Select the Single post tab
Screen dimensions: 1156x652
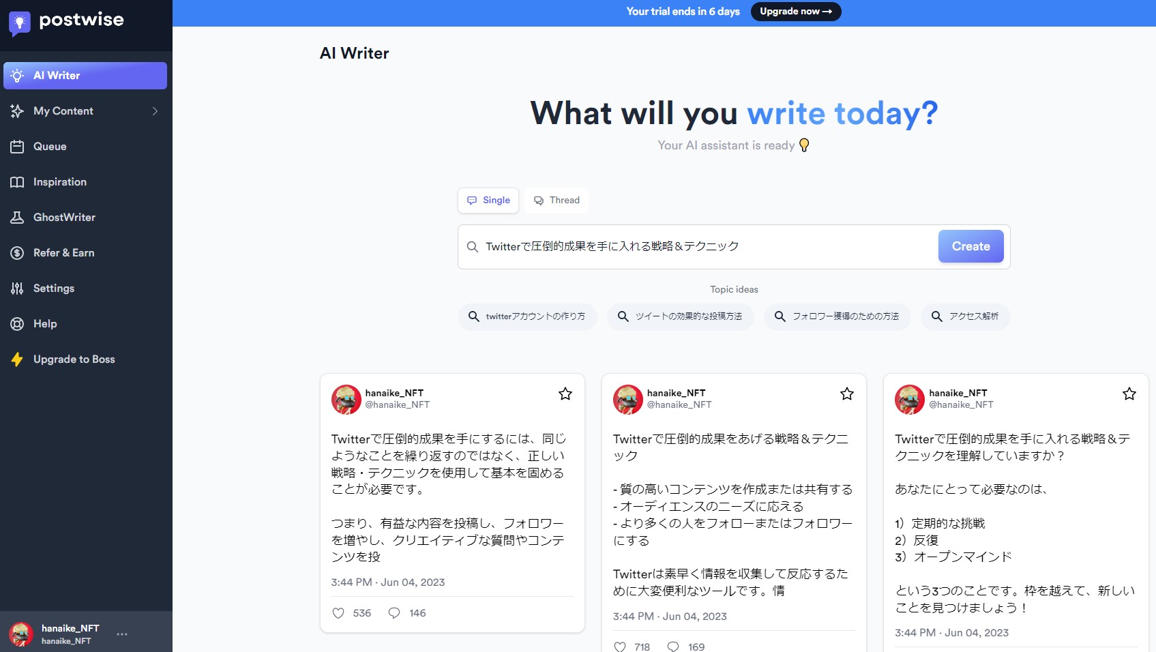[x=488, y=201]
